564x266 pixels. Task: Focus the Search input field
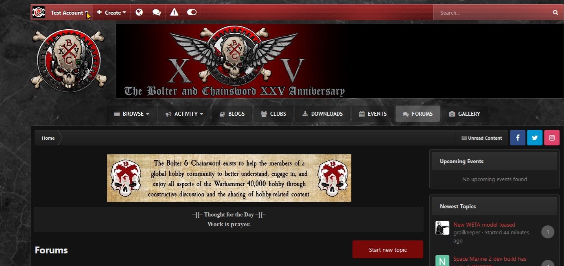(492, 13)
